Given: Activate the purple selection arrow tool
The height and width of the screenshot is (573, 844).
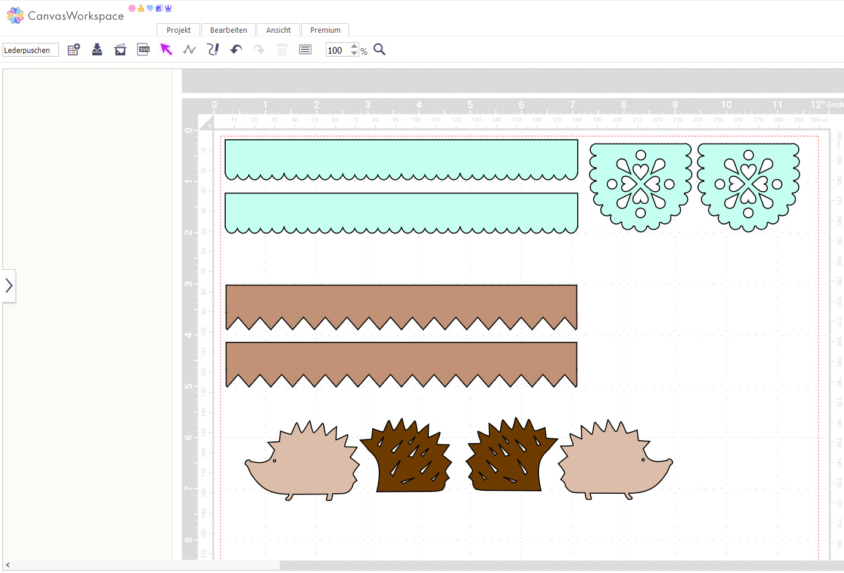Looking at the screenshot, I should [166, 50].
